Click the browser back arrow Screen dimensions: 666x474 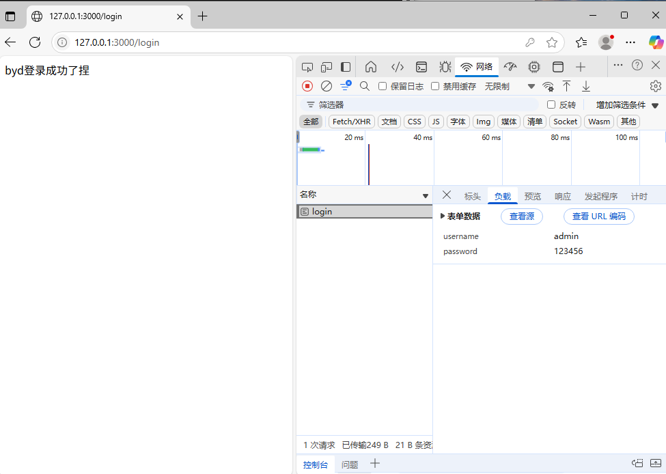click(10, 42)
